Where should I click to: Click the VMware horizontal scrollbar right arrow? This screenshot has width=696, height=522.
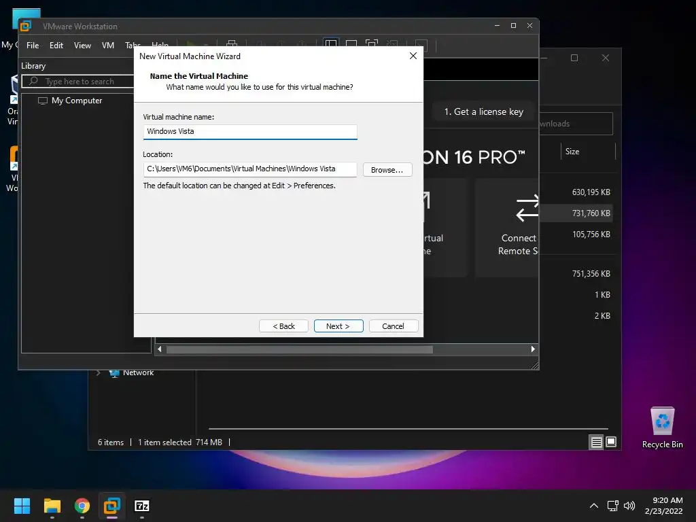click(x=533, y=349)
